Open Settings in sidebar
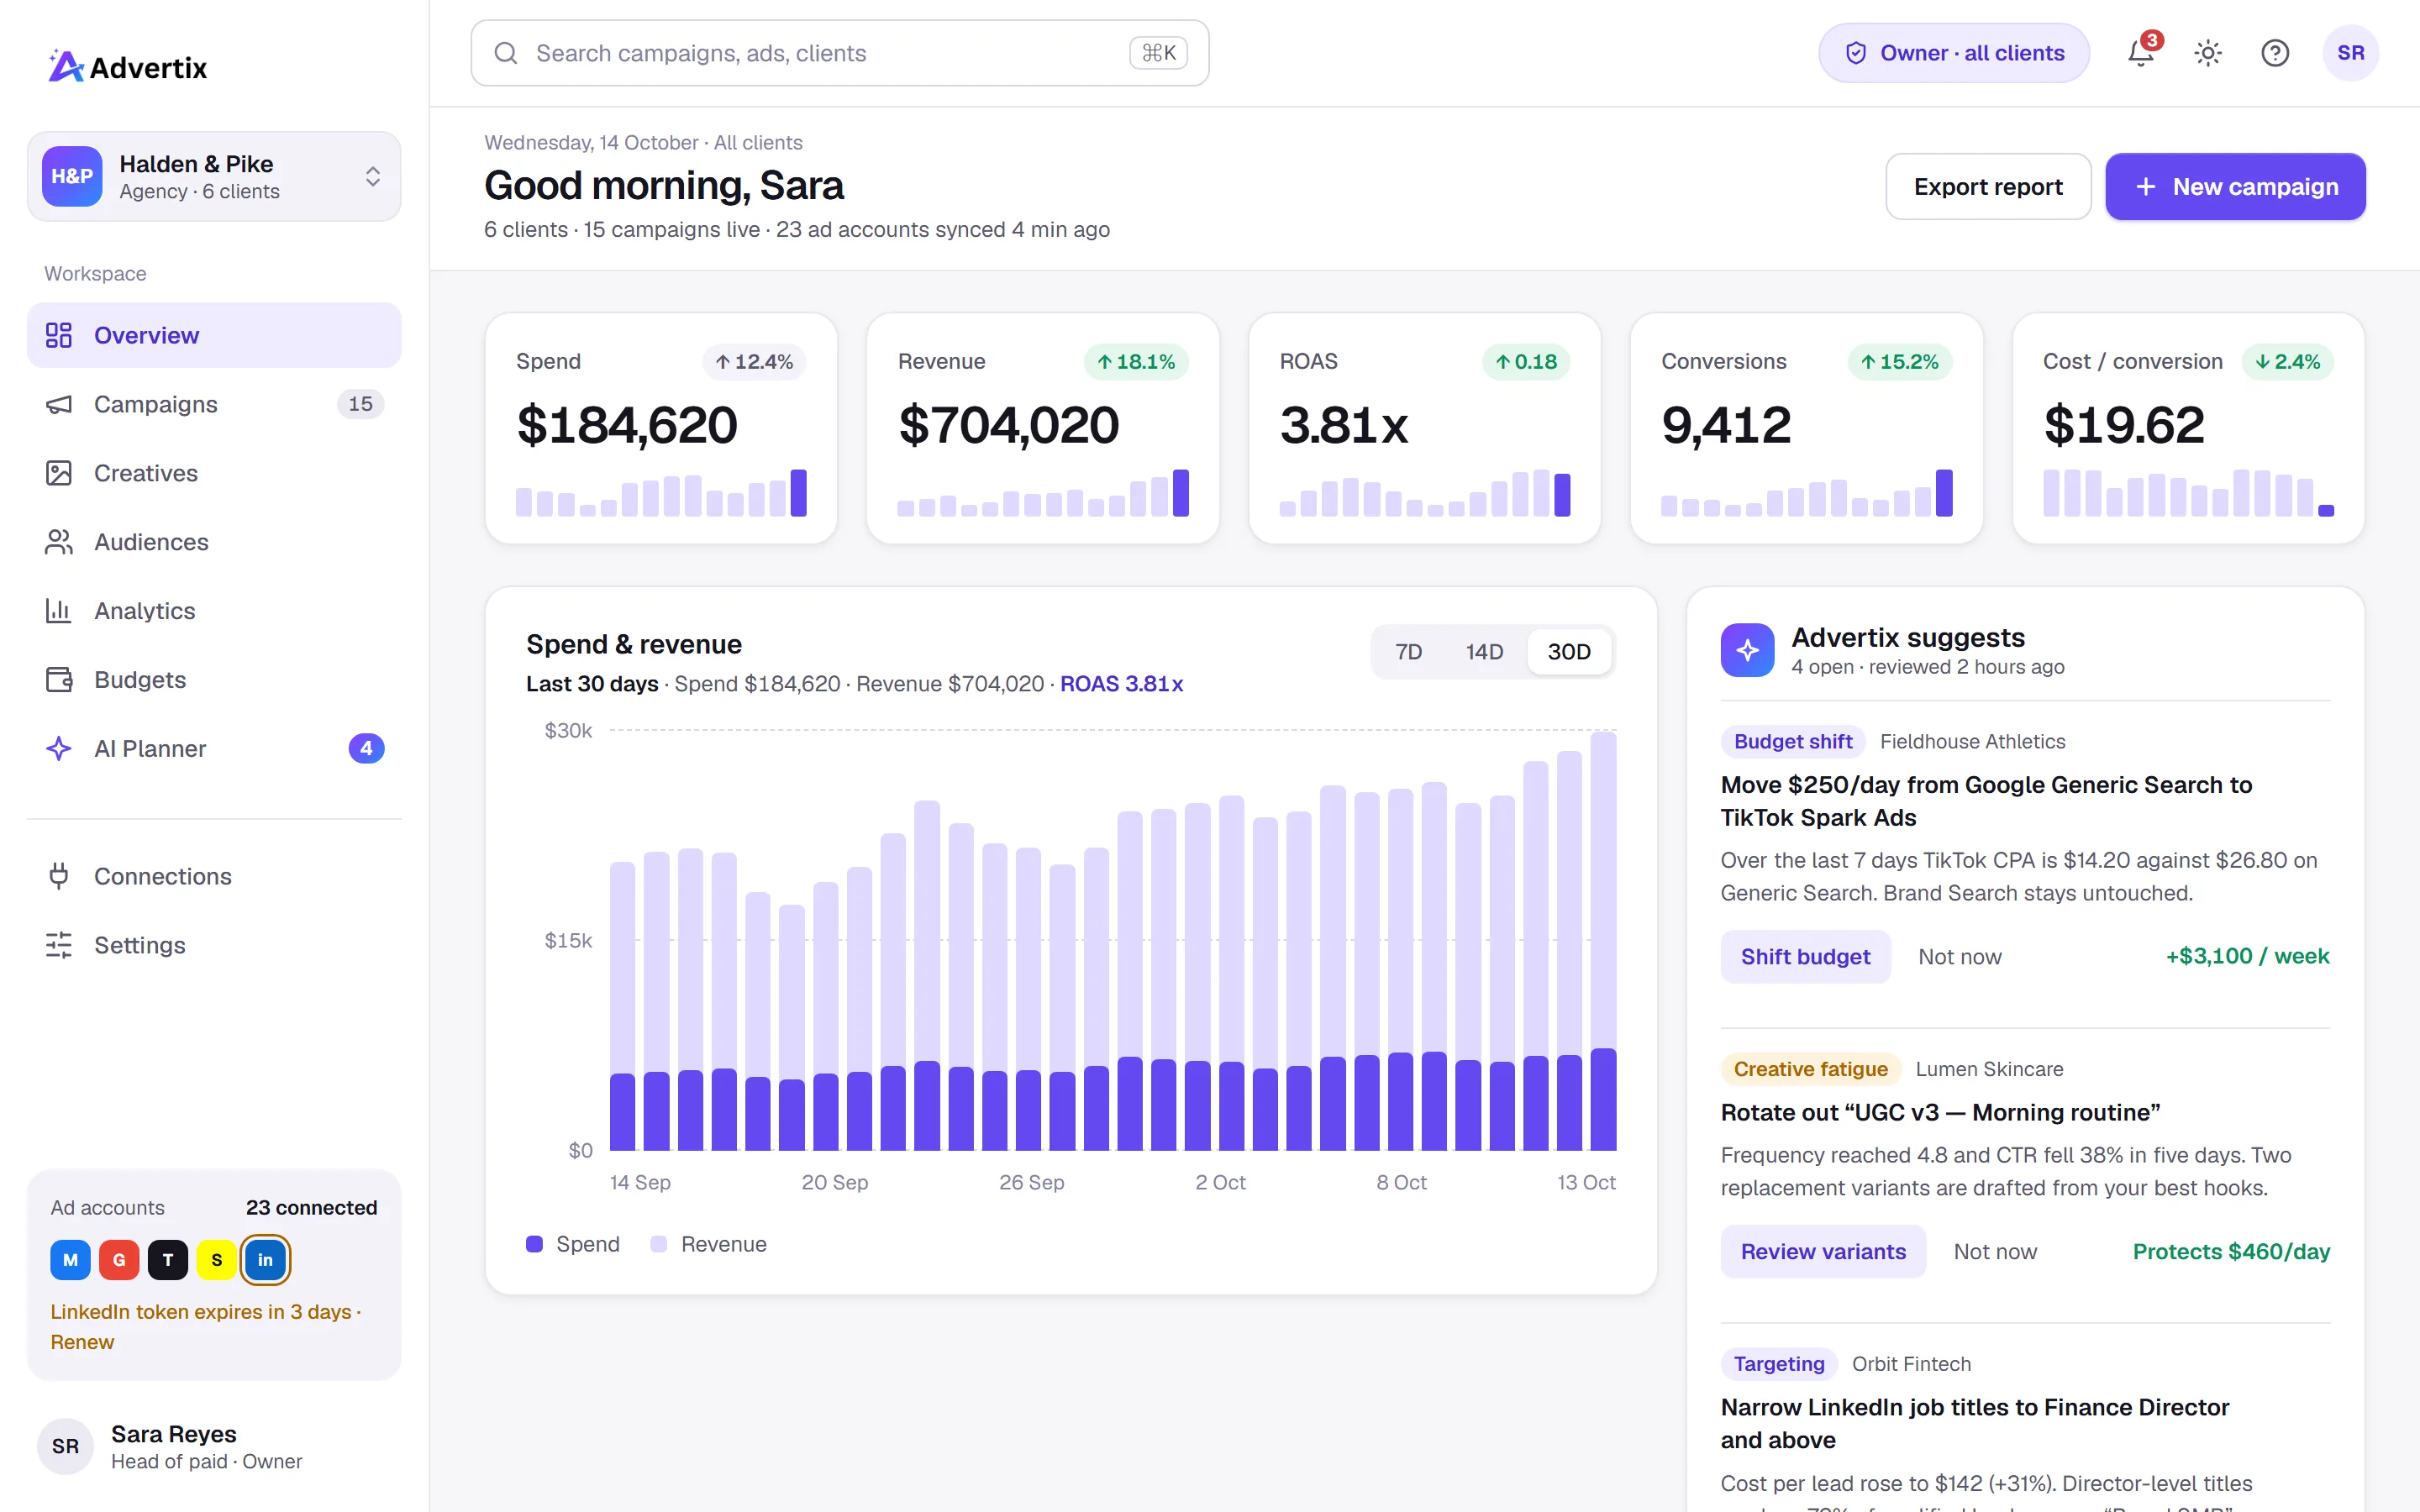This screenshot has width=2420, height=1512. pyautogui.click(x=214, y=945)
